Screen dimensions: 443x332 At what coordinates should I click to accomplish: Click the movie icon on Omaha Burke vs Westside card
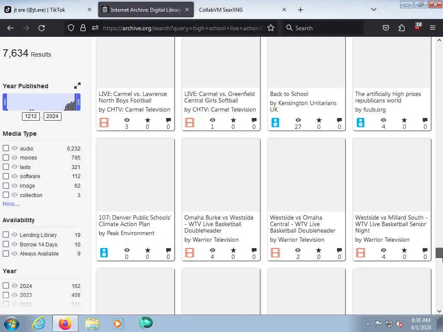tap(189, 252)
